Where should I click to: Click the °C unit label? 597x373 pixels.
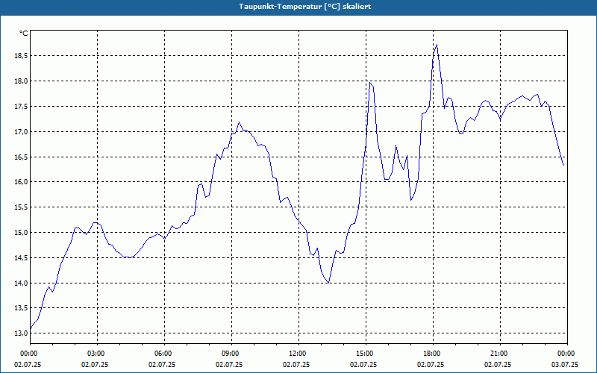(24, 34)
